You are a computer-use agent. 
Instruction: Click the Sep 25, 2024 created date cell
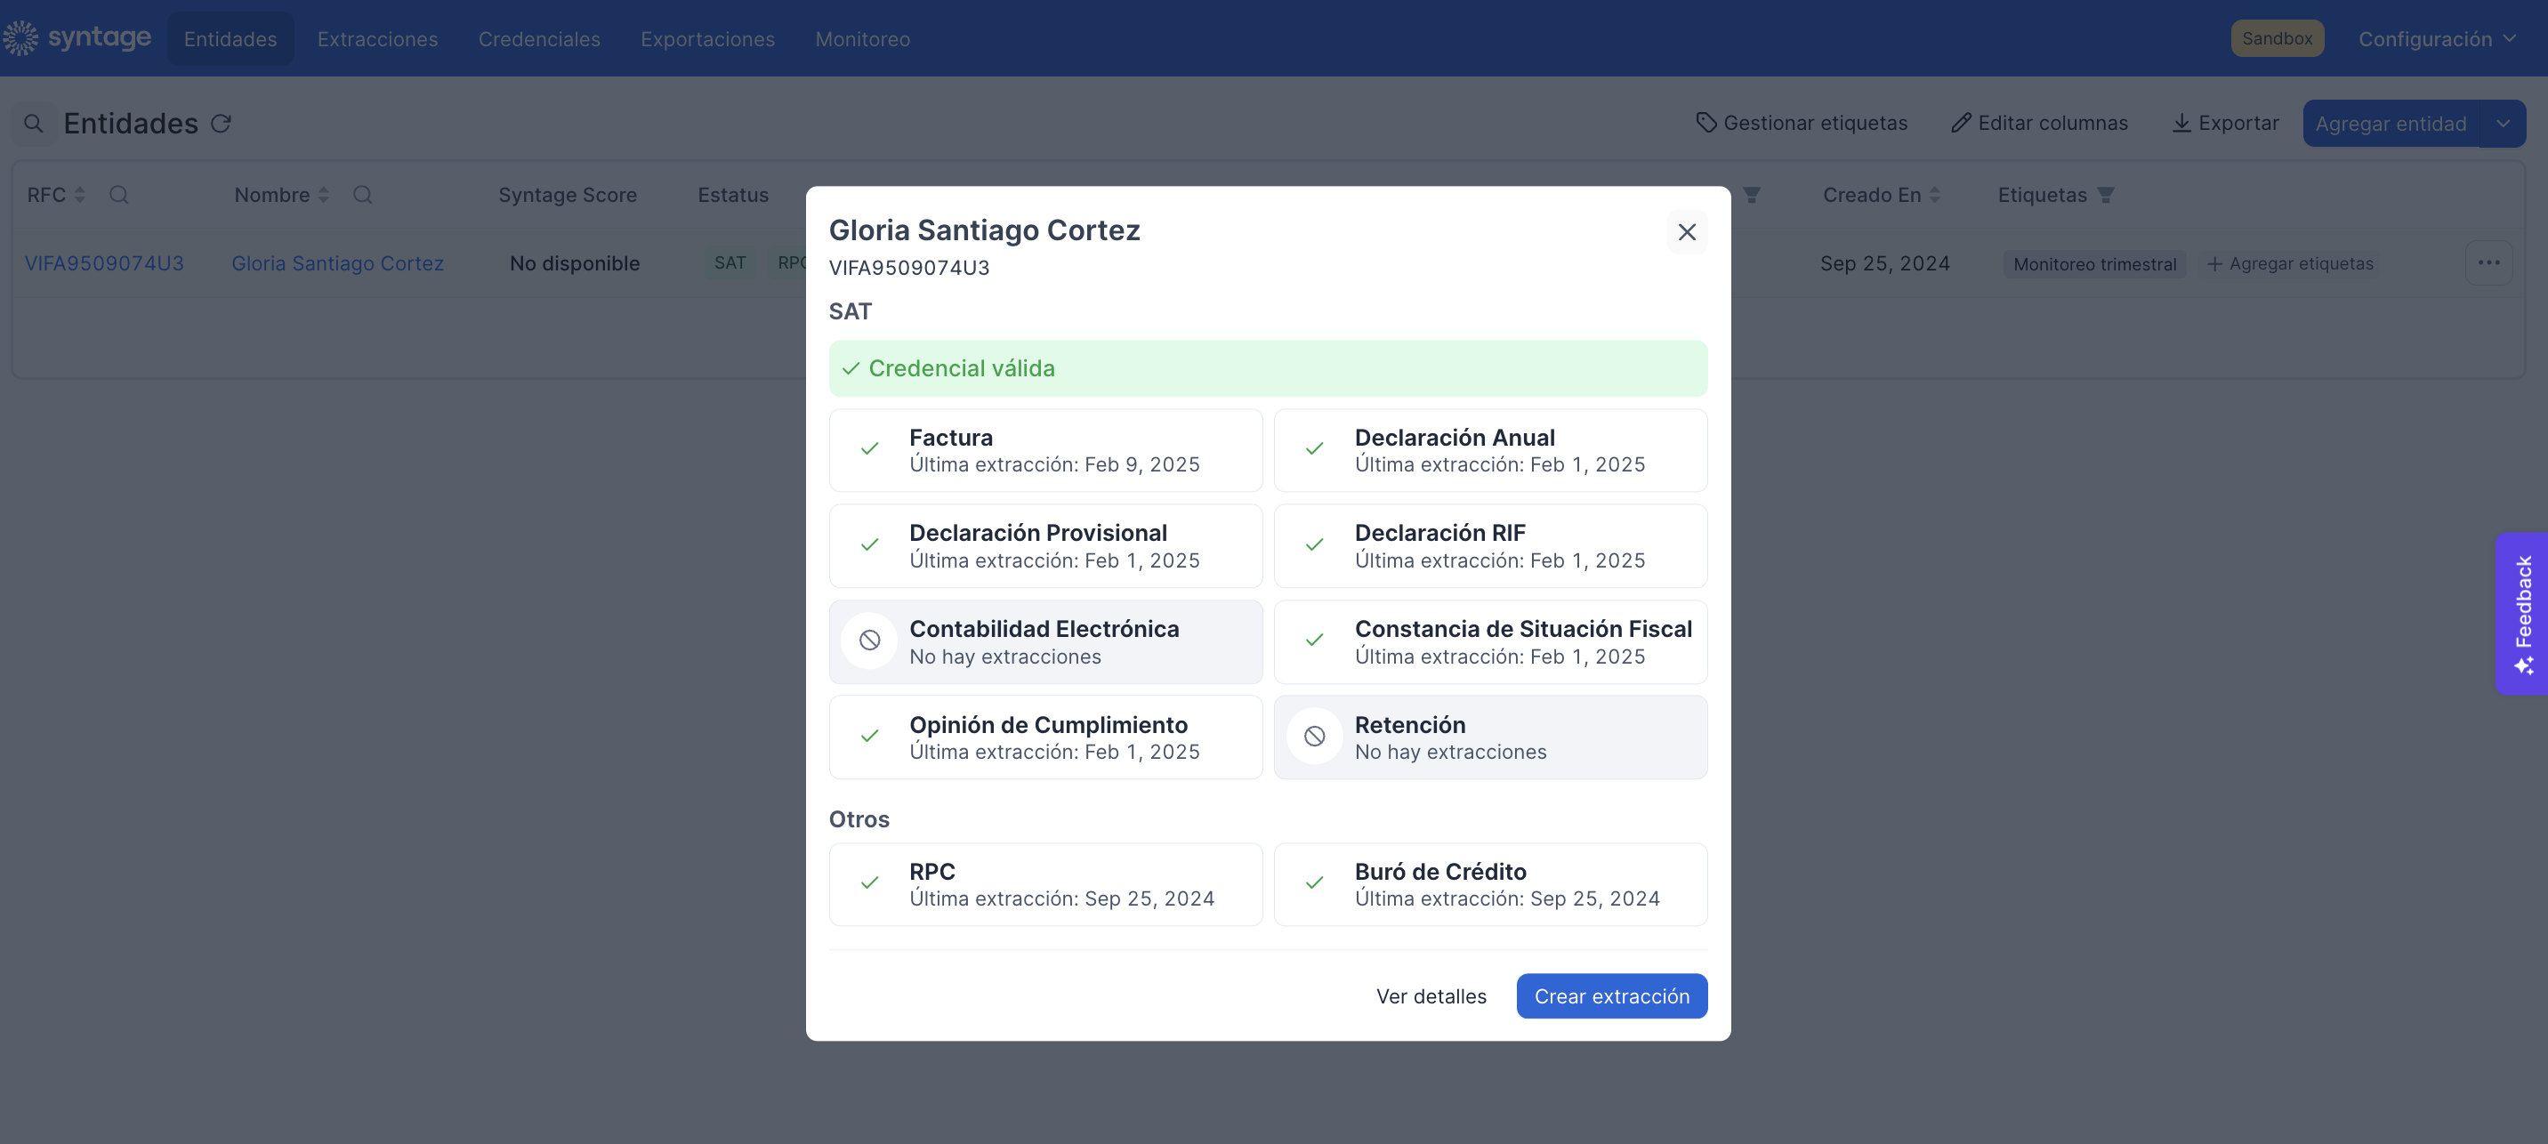1884,263
